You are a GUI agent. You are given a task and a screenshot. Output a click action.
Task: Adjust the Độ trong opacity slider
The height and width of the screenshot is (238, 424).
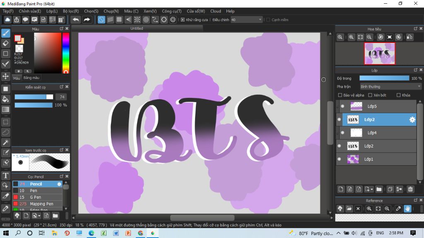384,78
